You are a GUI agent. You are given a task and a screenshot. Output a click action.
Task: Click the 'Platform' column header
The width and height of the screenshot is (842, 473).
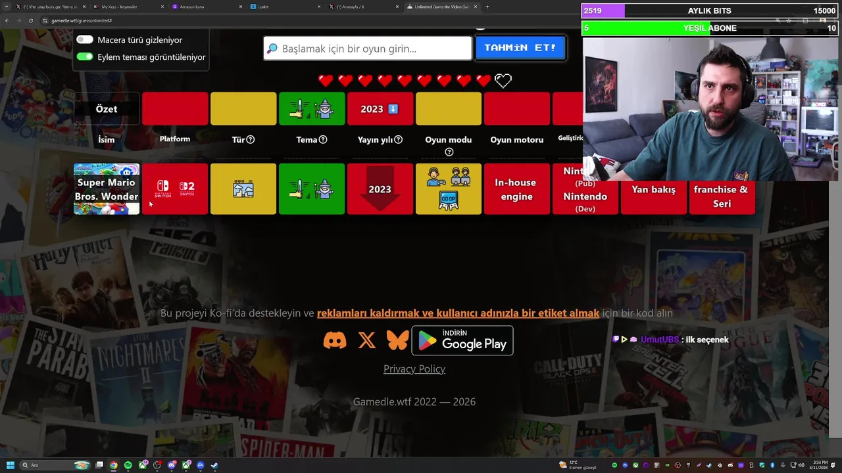coord(175,139)
